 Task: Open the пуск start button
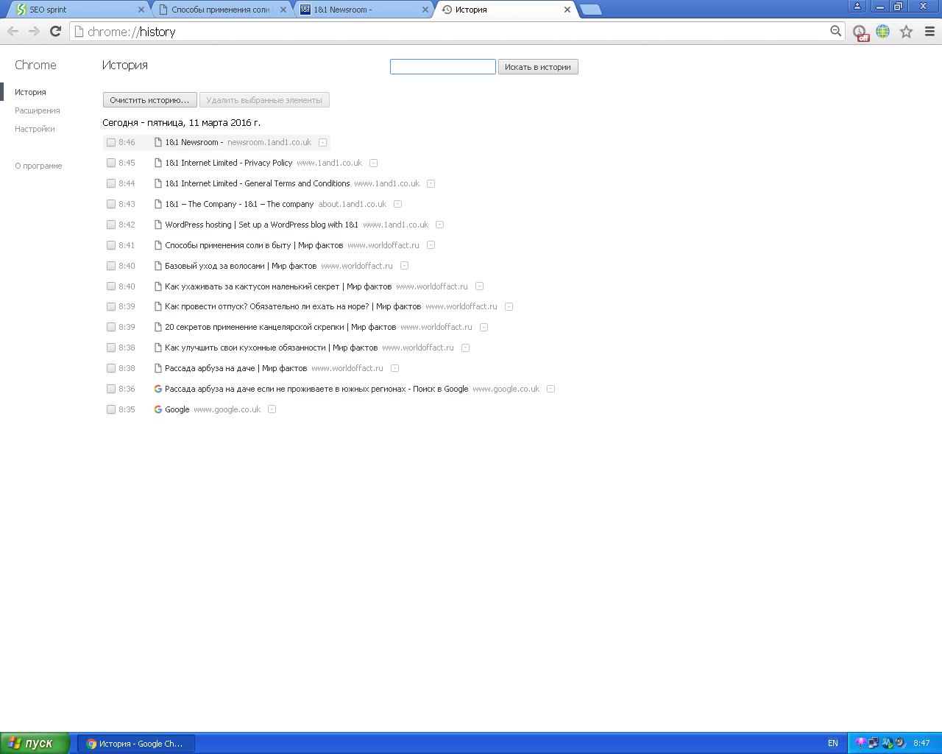35,743
